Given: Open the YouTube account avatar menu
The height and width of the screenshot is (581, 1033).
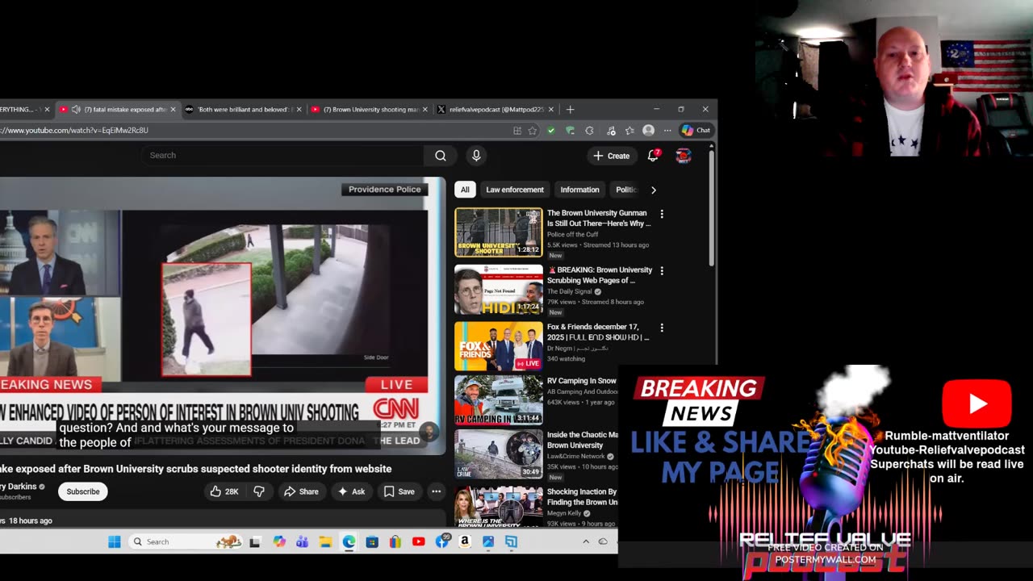Looking at the screenshot, I should click(684, 156).
